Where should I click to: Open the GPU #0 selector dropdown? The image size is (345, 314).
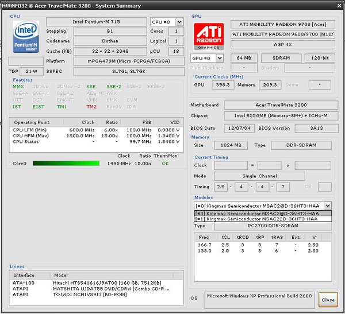click(220, 58)
